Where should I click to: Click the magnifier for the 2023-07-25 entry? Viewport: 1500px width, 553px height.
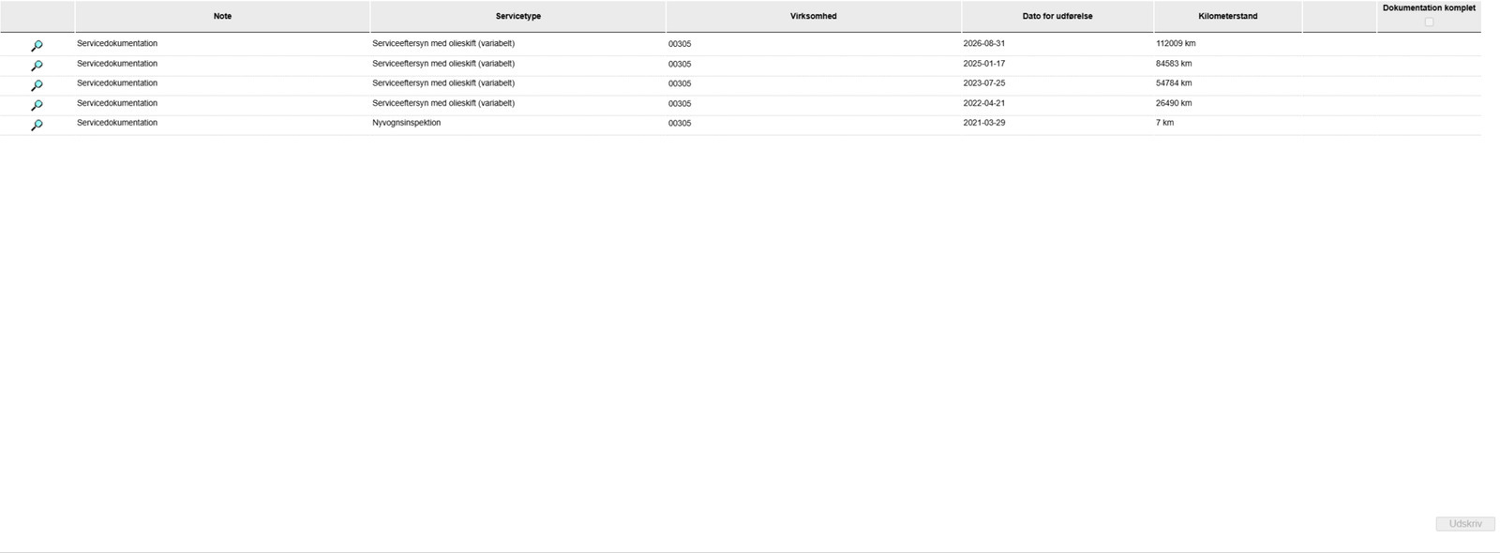(37, 84)
